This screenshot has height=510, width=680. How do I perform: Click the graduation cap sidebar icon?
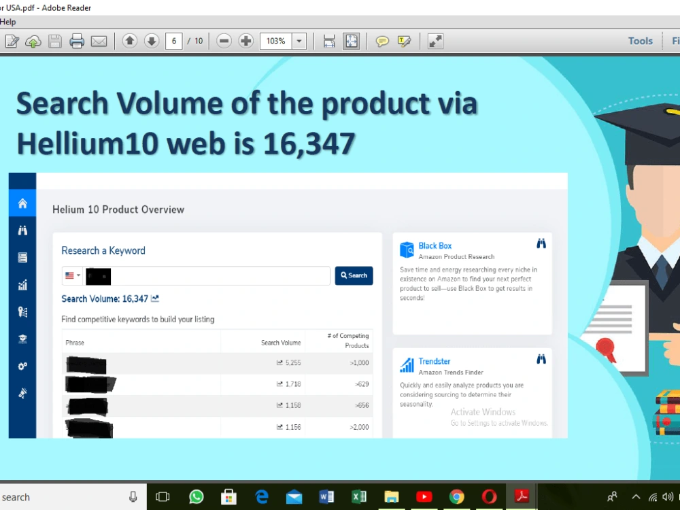(x=22, y=339)
